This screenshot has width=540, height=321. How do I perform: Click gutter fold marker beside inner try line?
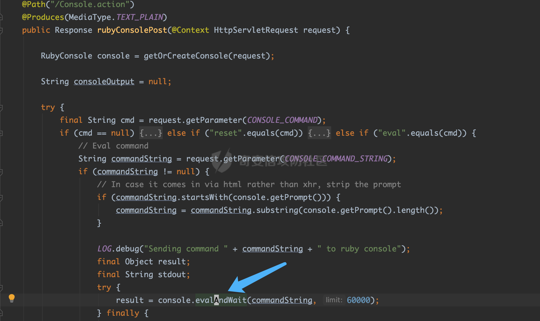[x=1, y=288]
